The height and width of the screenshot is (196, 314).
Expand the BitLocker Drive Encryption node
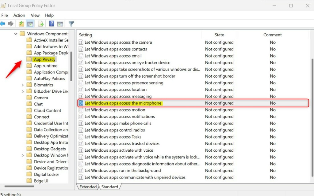coord(23,91)
